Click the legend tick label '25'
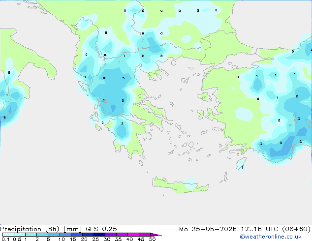Image resolution: width=312 pixels, height=241 pixels. point(95,239)
